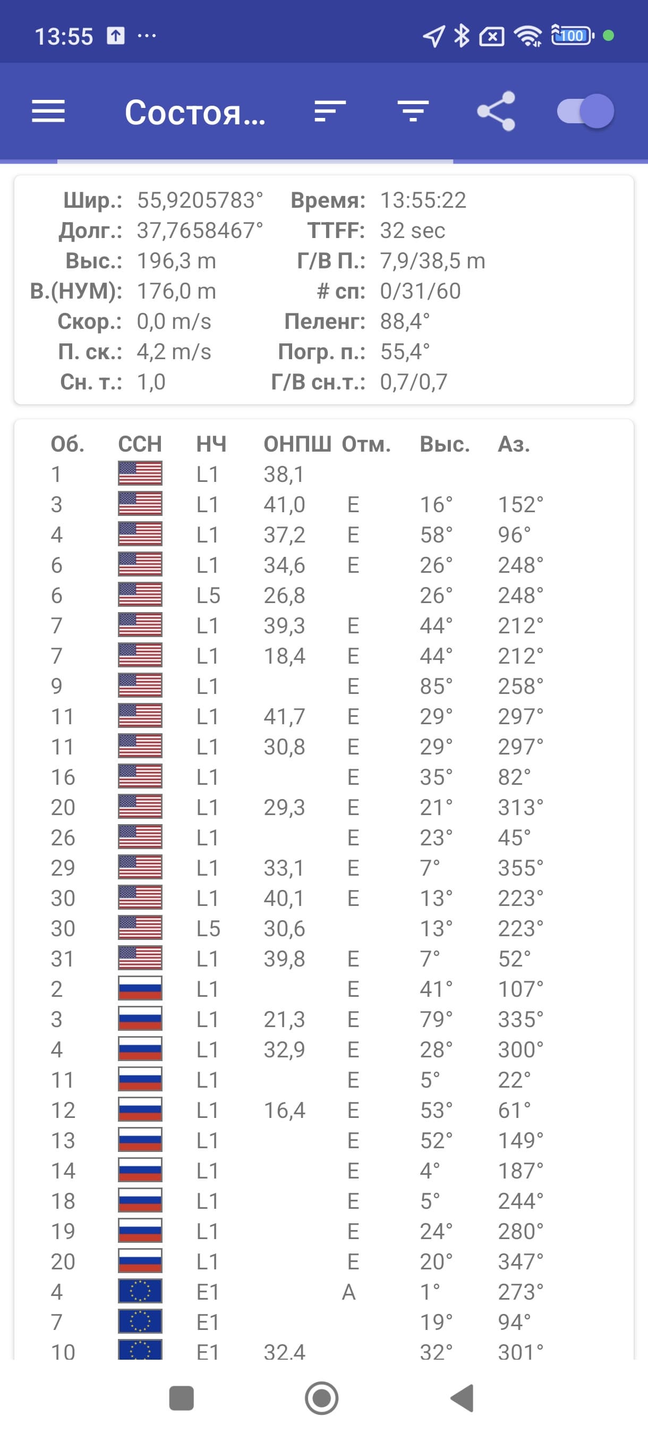Select the latitude value 55,9205783°

(200, 200)
